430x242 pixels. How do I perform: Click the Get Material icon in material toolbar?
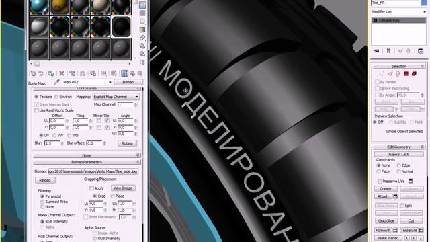pyautogui.click(x=34, y=73)
